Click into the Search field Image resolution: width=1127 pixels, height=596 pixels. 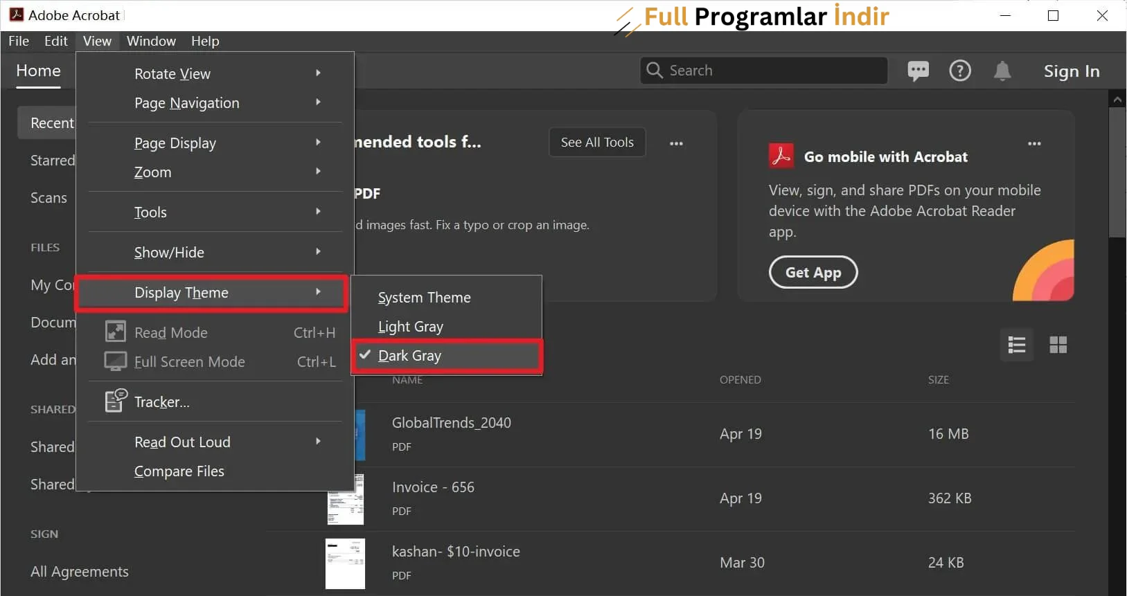764,70
